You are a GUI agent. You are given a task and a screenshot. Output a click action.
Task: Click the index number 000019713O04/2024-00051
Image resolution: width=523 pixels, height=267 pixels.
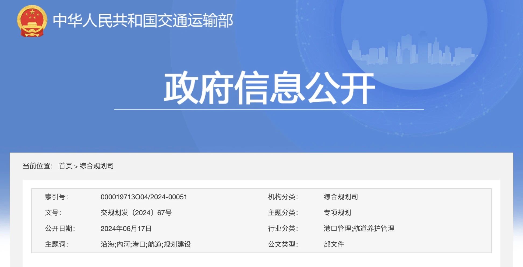[x=144, y=197]
